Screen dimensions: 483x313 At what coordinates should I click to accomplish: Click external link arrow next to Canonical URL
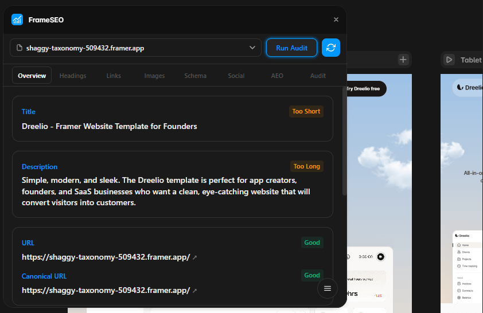pos(194,291)
